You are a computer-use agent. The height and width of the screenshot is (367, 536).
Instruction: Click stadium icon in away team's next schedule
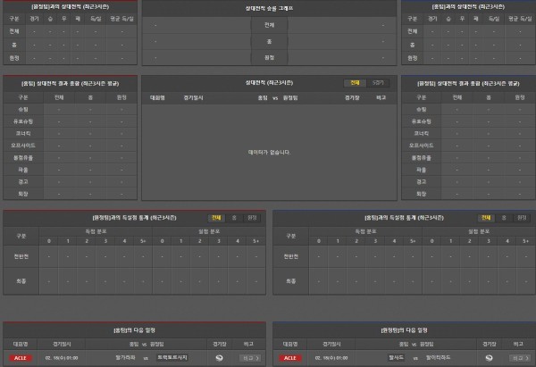click(x=489, y=359)
